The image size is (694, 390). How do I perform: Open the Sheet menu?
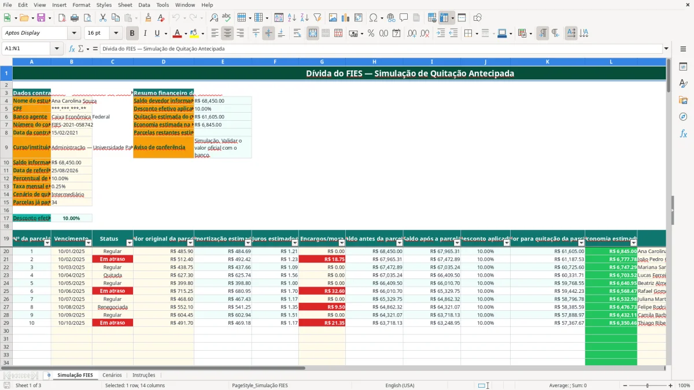tap(125, 5)
